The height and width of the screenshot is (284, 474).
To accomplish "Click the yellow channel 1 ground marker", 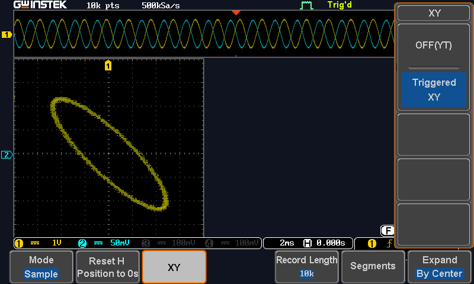I will pyautogui.click(x=7, y=35).
